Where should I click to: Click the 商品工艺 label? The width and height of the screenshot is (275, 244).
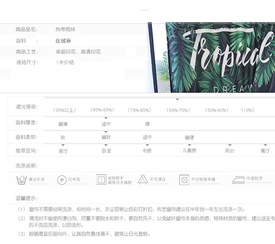(27, 52)
